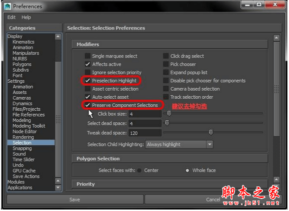Open Selection Child Highlighting dropdown
The height and width of the screenshot is (211, 289).
click(x=179, y=144)
